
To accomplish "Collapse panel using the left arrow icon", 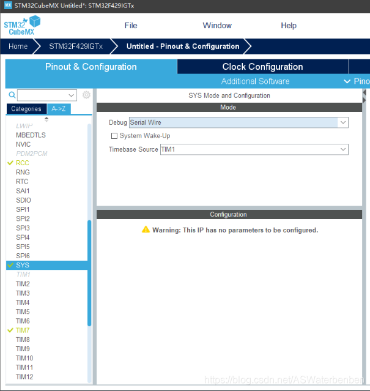I will pyautogui.click(x=364, y=92).
